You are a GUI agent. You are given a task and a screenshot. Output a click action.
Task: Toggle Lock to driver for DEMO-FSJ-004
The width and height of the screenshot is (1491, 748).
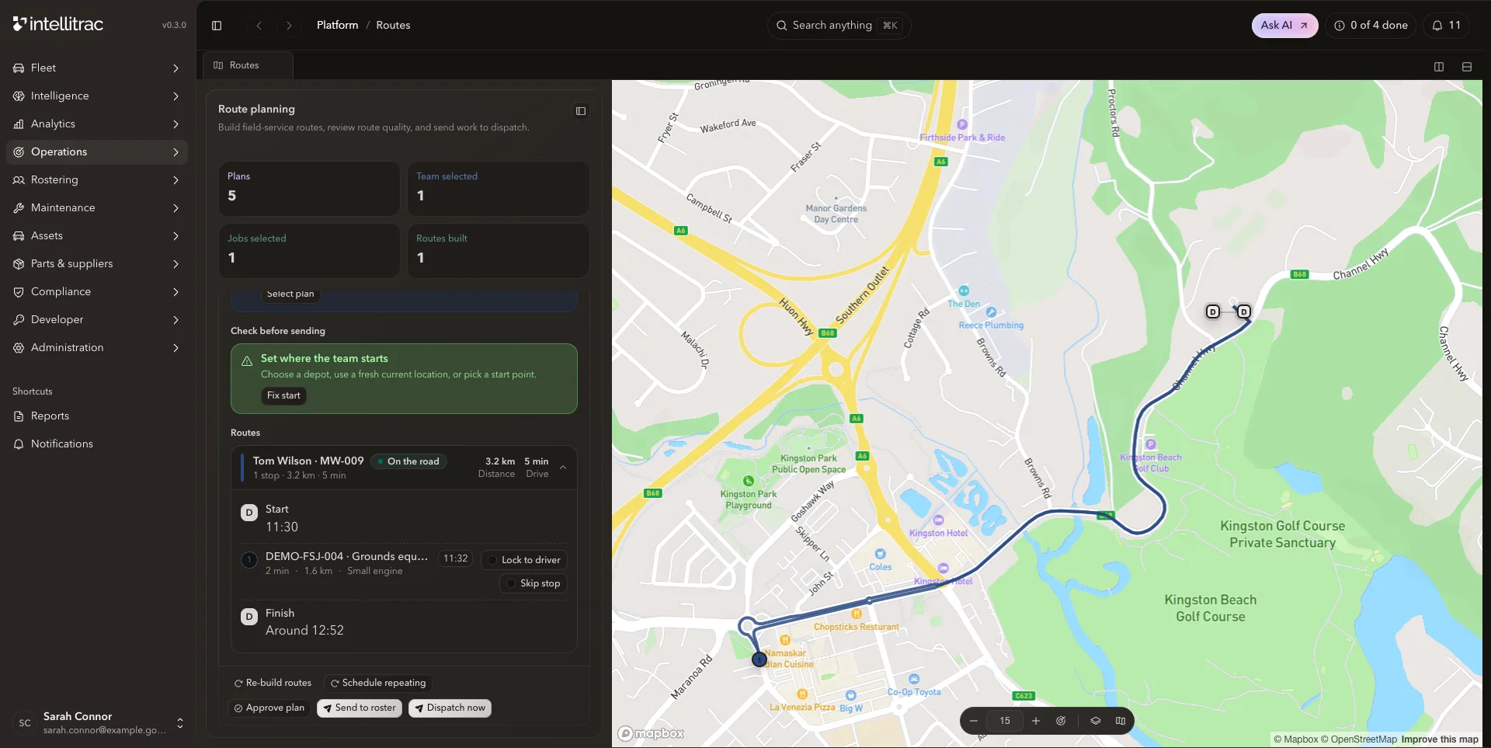click(524, 560)
